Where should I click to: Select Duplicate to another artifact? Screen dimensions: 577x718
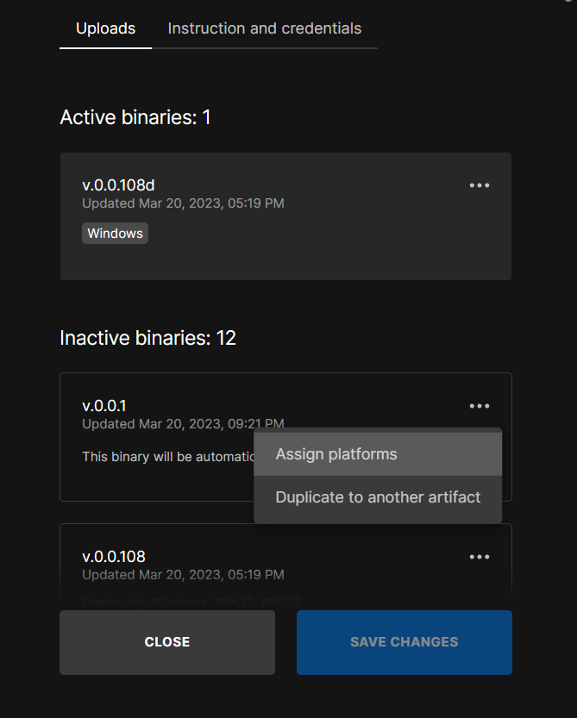[x=377, y=497]
